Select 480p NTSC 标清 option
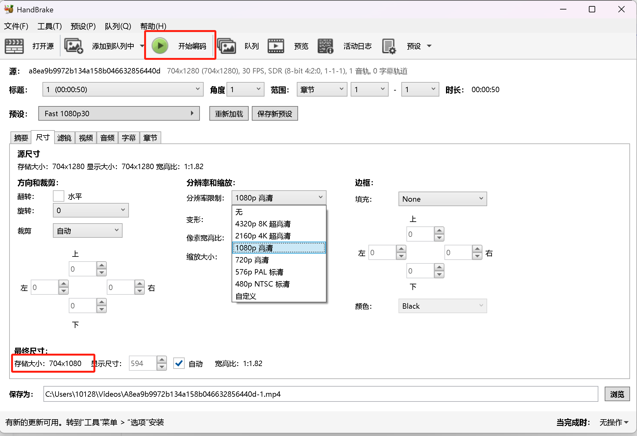This screenshot has width=637, height=436. [x=279, y=284]
